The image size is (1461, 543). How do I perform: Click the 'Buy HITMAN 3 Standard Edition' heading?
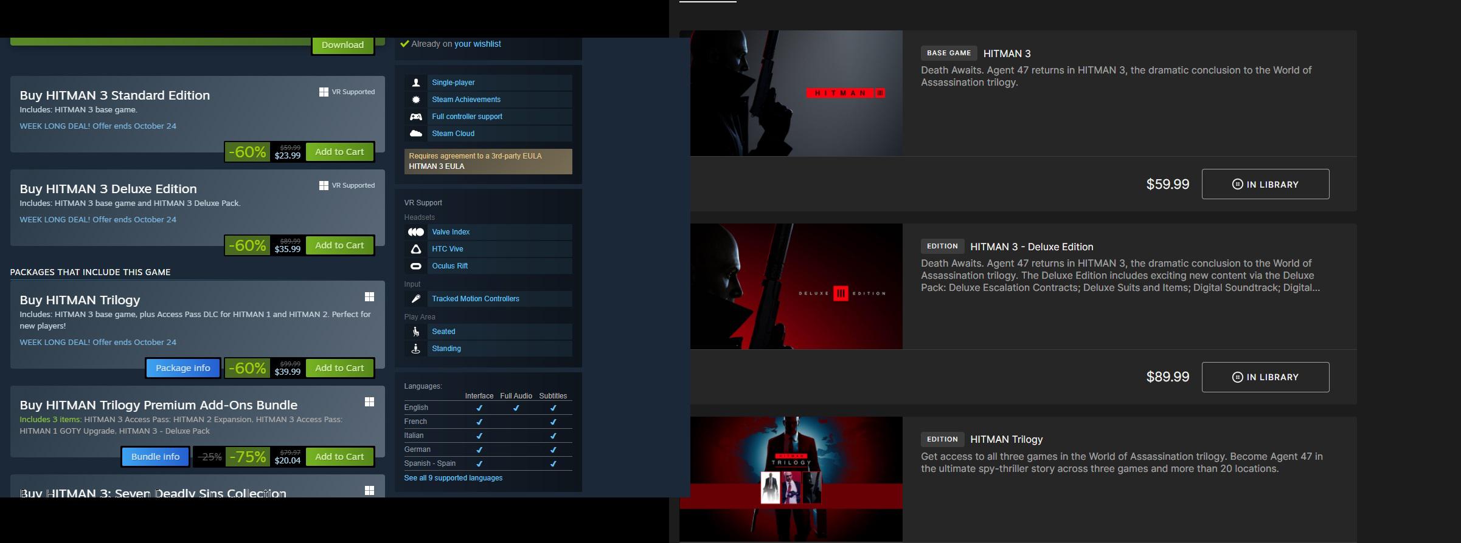pos(115,95)
